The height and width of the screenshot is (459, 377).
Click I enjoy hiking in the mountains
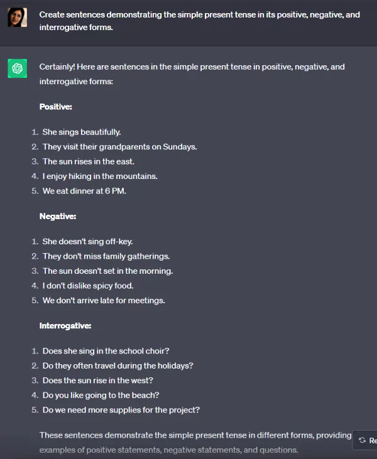tap(100, 176)
